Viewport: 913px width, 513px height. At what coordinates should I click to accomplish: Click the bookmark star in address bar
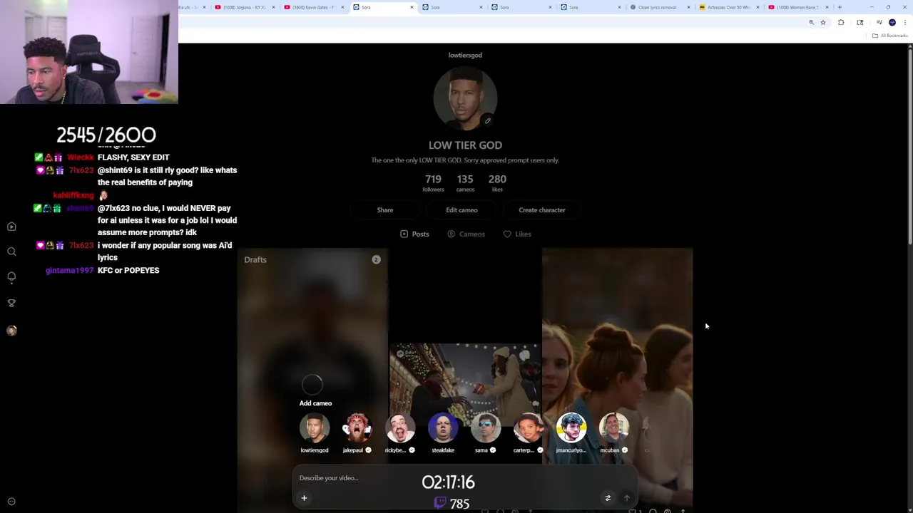point(822,23)
